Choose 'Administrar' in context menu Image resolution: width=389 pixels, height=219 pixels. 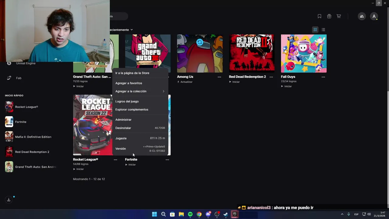pyautogui.click(x=140, y=120)
